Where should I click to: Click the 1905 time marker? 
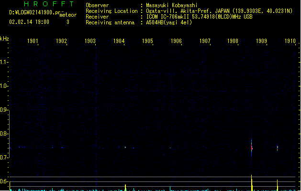pyautogui.click(x=147, y=41)
